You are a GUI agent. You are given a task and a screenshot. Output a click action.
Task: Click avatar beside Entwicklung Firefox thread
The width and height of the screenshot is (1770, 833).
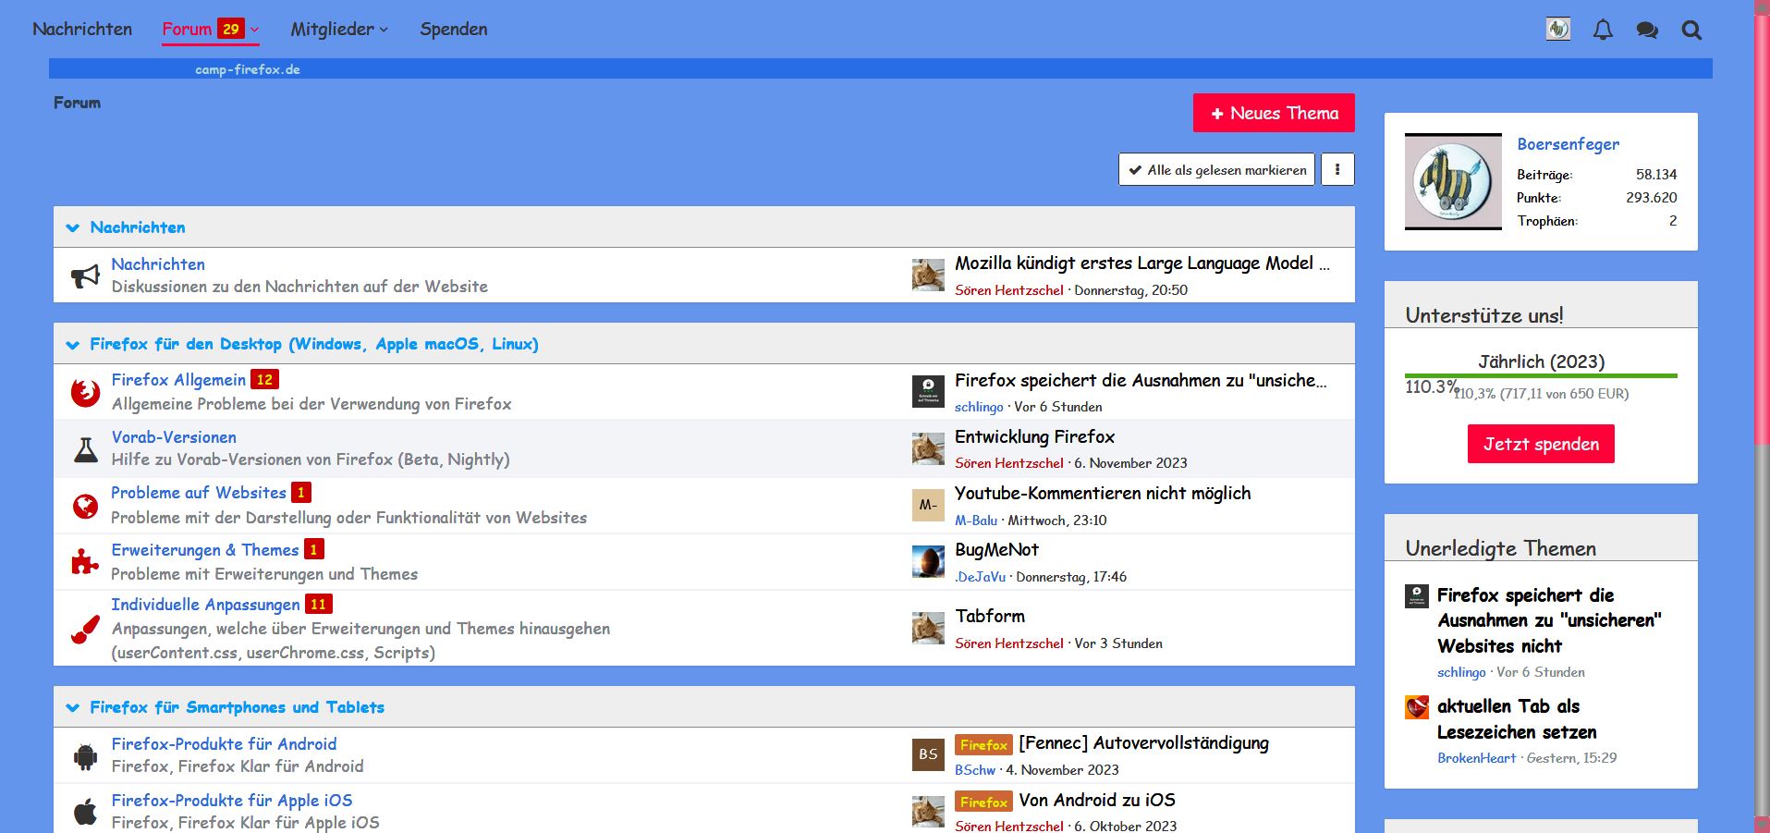click(928, 448)
